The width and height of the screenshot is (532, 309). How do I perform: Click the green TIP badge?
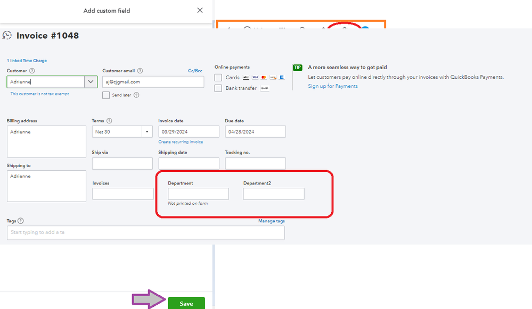point(298,68)
